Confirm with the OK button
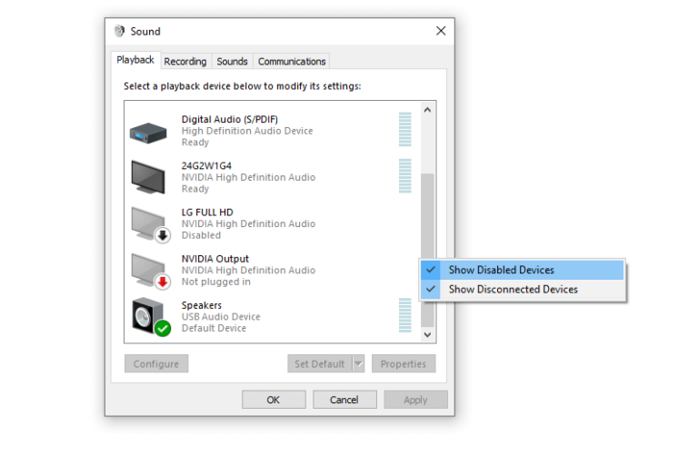The image size is (698, 456). 274,400
